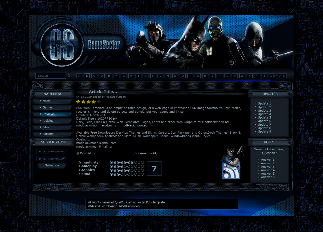Click the 1-9 filter button
The height and width of the screenshot is (232, 323).
[272, 76]
